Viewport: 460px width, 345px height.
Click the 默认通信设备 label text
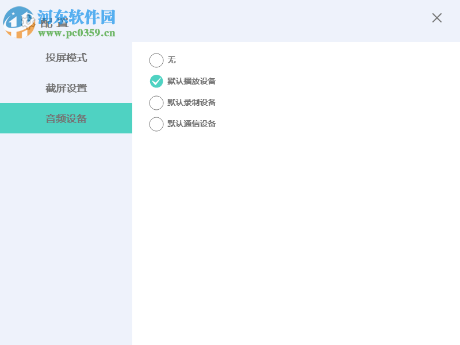coord(191,124)
